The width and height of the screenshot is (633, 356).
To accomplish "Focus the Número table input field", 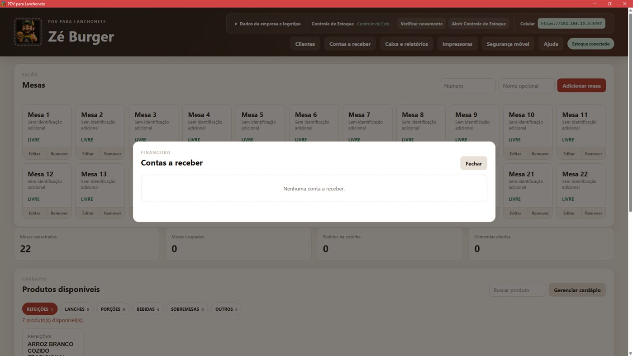I will [x=467, y=85].
